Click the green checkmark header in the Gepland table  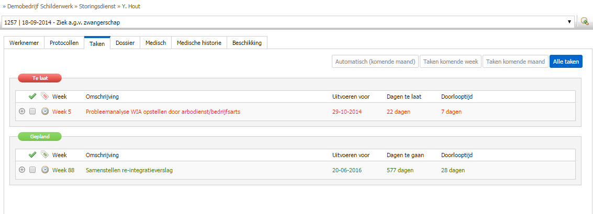[32, 154]
